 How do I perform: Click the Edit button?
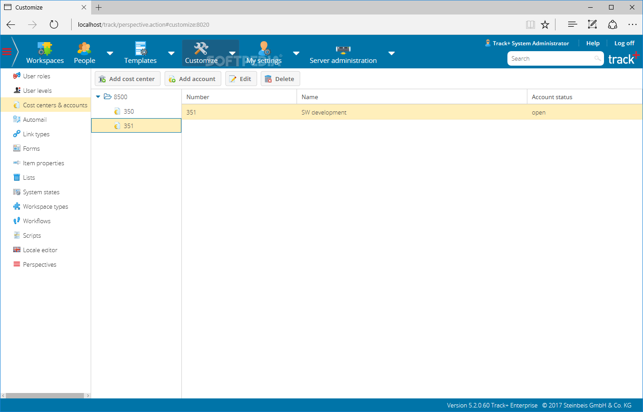tap(241, 79)
